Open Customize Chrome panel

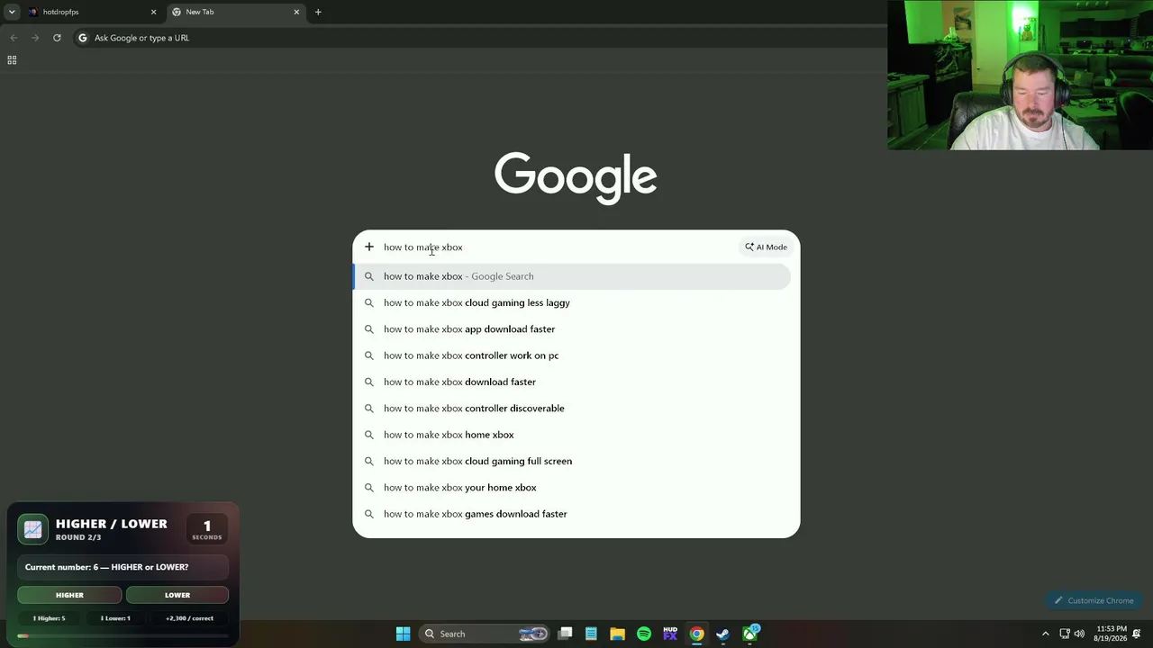coord(1094,600)
